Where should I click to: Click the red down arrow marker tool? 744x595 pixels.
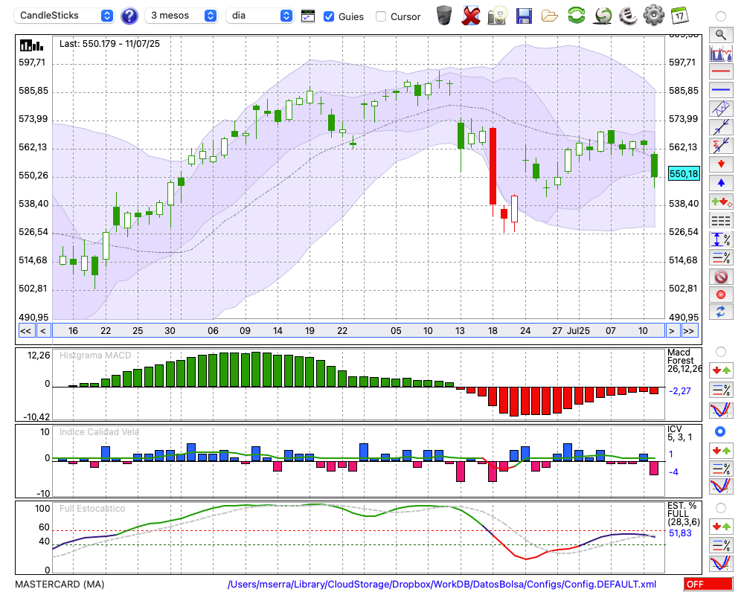[721, 164]
